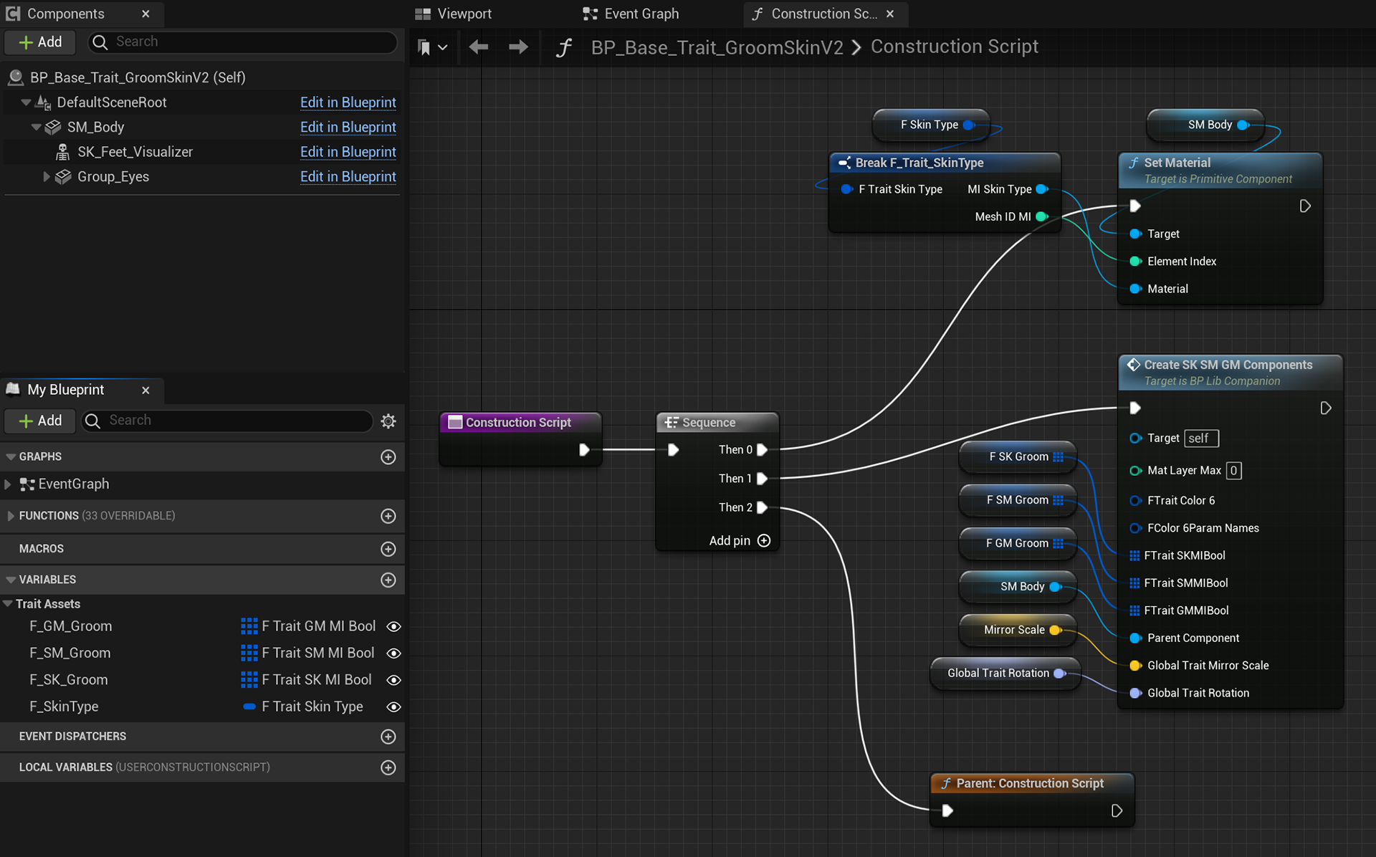This screenshot has height=857, width=1376.
Task: Add a new variable with plus icon
Action: click(x=388, y=580)
